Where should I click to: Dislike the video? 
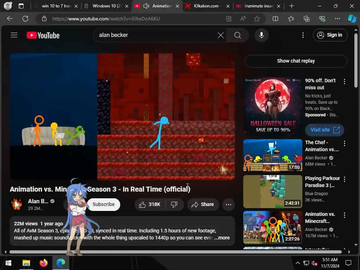(x=174, y=204)
